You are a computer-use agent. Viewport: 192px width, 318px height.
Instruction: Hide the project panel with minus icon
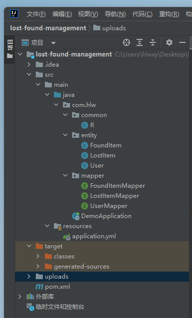(182, 42)
